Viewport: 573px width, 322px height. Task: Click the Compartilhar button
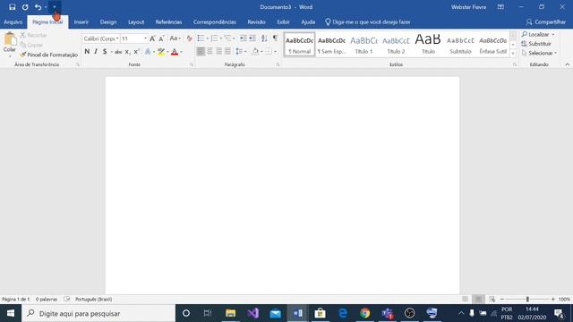click(545, 21)
